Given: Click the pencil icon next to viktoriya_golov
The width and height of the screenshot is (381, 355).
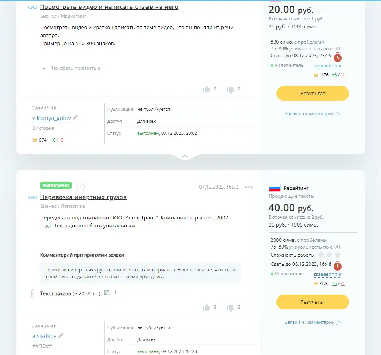Looking at the screenshot, I should pyautogui.click(x=75, y=118).
